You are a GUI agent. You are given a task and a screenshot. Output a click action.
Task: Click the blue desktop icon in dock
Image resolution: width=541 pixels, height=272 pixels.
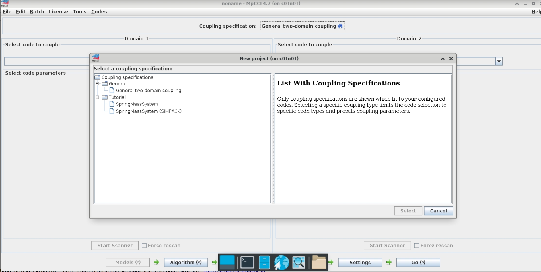click(227, 262)
